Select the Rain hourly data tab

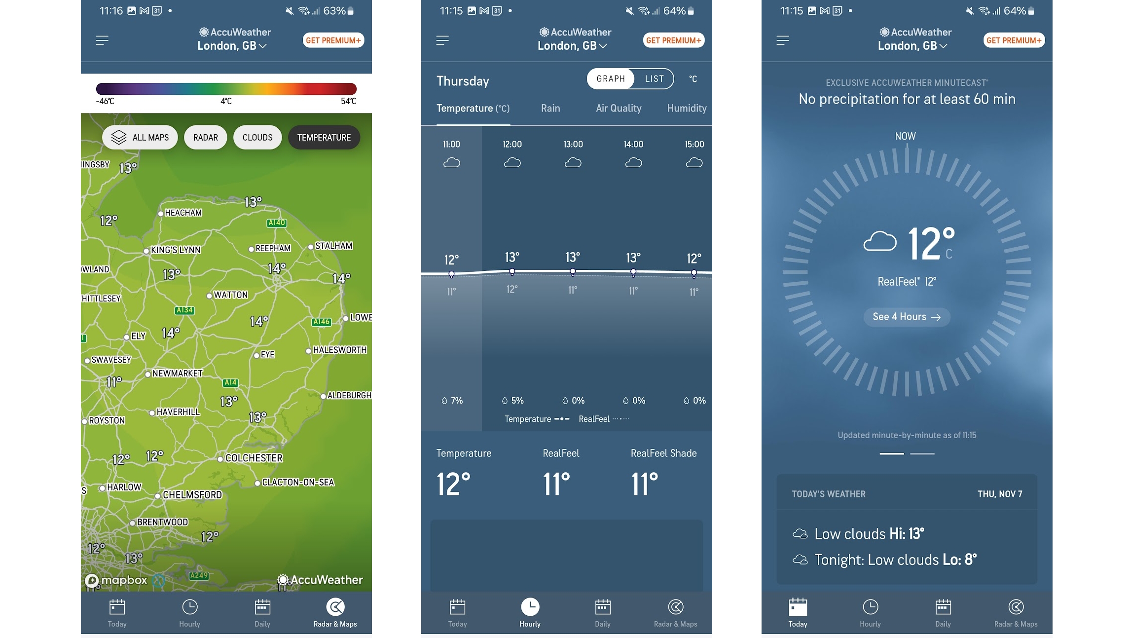[x=551, y=108]
